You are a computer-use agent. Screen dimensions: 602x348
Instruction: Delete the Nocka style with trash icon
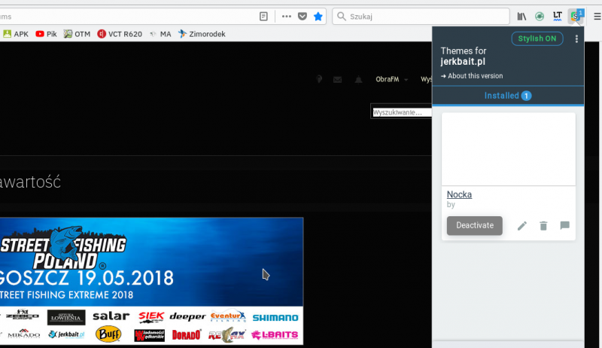click(543, 226)
